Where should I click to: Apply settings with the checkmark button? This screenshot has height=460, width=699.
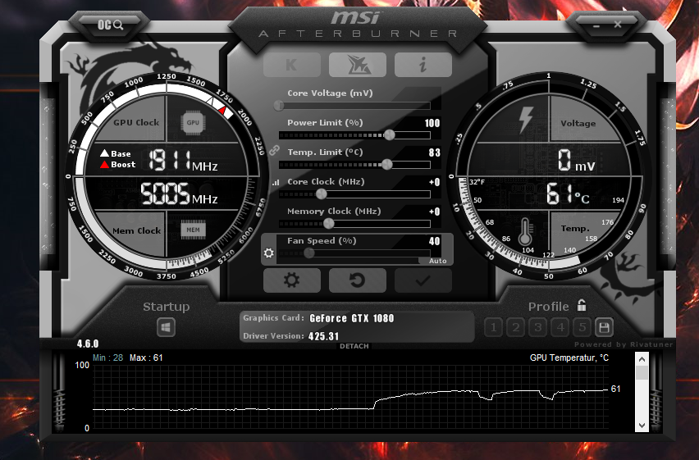click(423, 280)
